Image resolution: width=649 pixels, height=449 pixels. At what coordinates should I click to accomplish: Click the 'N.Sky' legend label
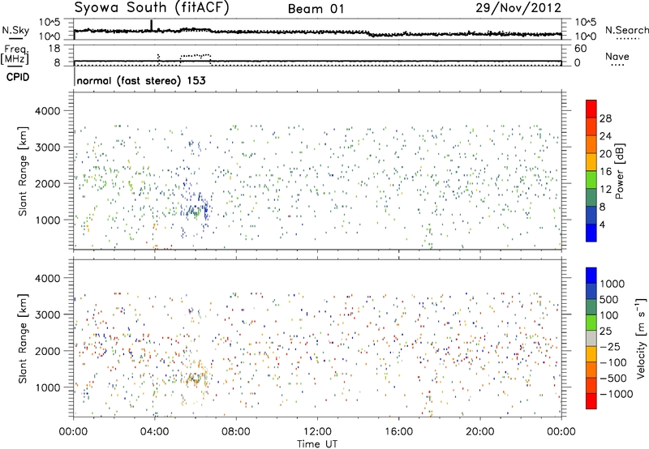click(x=15, y=30)
